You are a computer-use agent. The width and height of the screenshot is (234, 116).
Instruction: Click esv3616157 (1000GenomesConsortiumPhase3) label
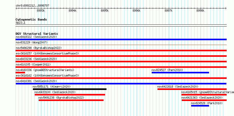[x=47, y=53]
